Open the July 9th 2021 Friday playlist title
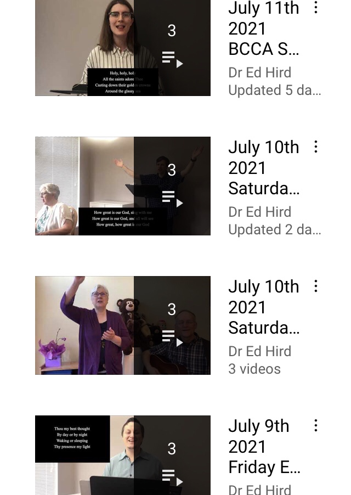Screen dimensions: 351x495 pyautogui.click(x=264, y=447)
